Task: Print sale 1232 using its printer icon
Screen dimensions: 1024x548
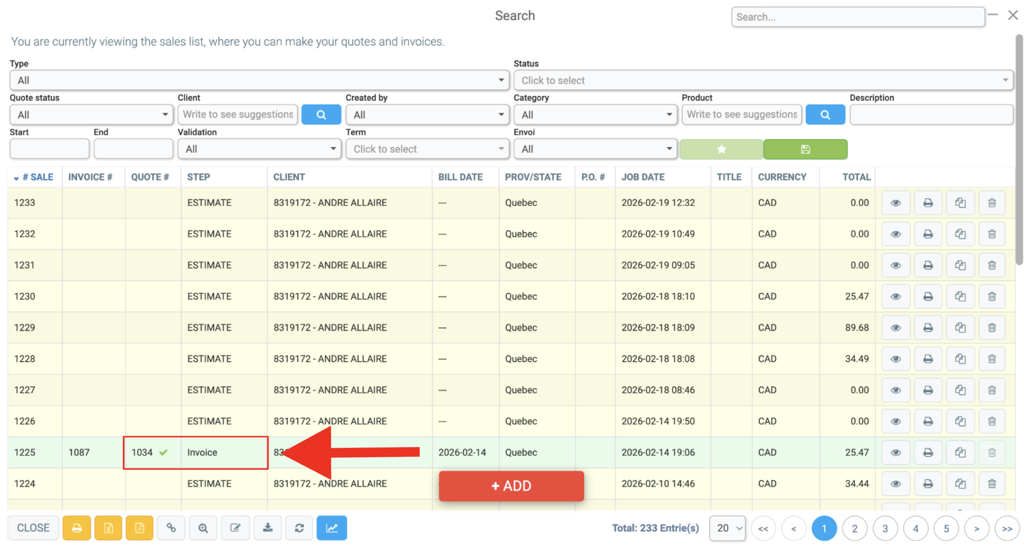Action: [x=928, y=234]
